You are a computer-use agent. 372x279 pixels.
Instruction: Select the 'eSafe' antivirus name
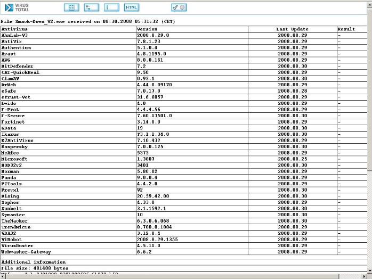click(x=9, y=91)
